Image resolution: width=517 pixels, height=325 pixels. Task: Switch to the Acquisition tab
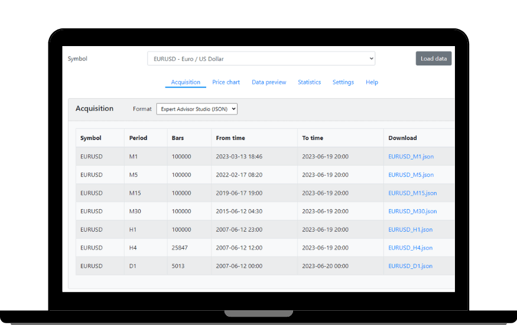(x=186, y=82)
